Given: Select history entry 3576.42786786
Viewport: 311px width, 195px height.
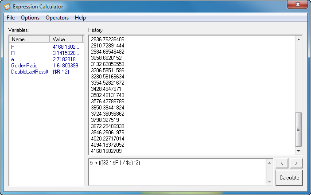Looking at the screenshot, I should pyautogui.click(x=108, y=101).
